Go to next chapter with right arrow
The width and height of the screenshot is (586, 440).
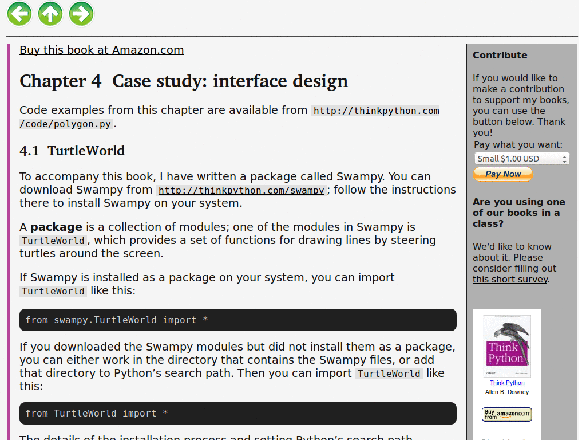point(81,14)
